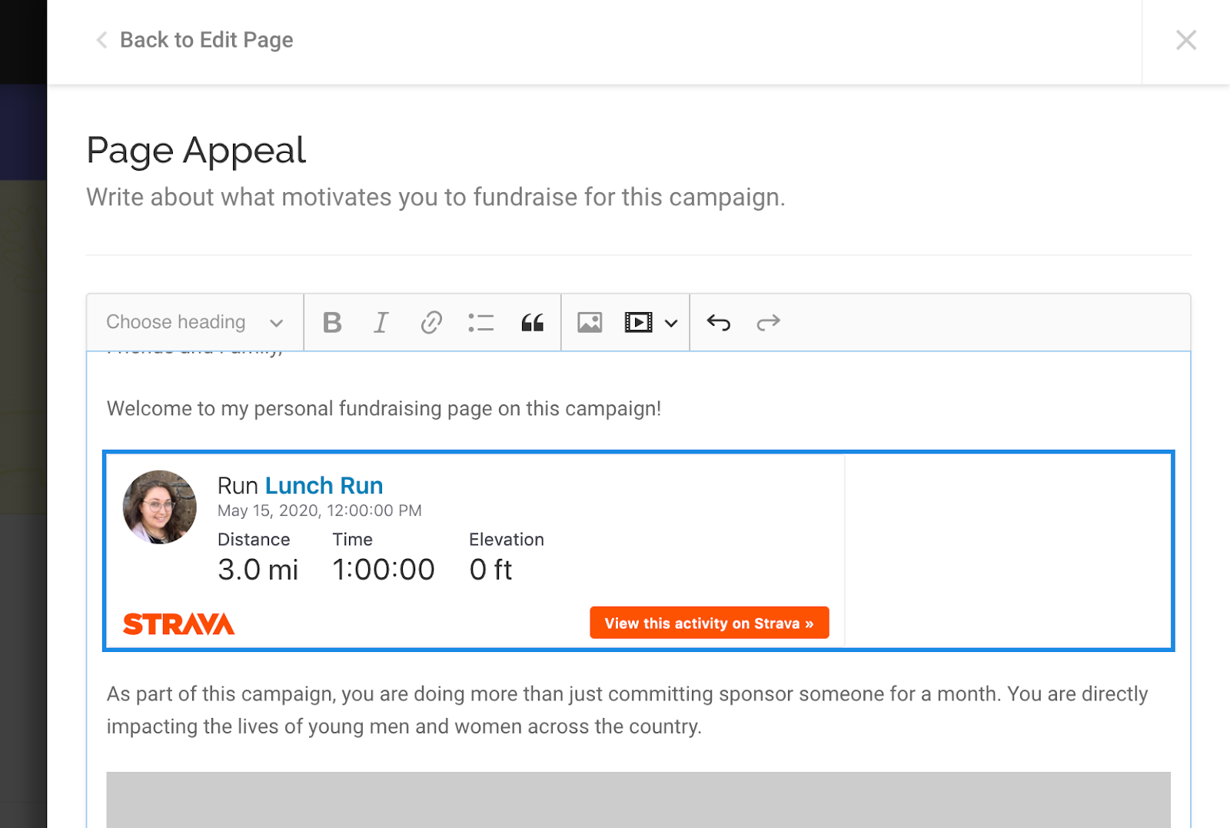Click the welcome sentence in editor
The height and width of the screenshot is (828, 1230).
tap(384, 408)
